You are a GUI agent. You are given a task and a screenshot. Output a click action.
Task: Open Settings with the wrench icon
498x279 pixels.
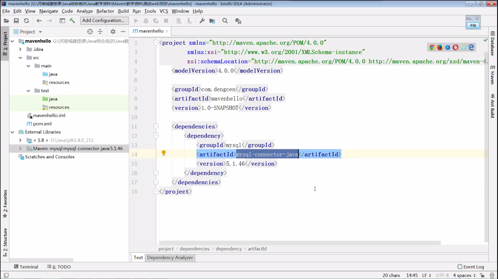(x=202, y=21)
